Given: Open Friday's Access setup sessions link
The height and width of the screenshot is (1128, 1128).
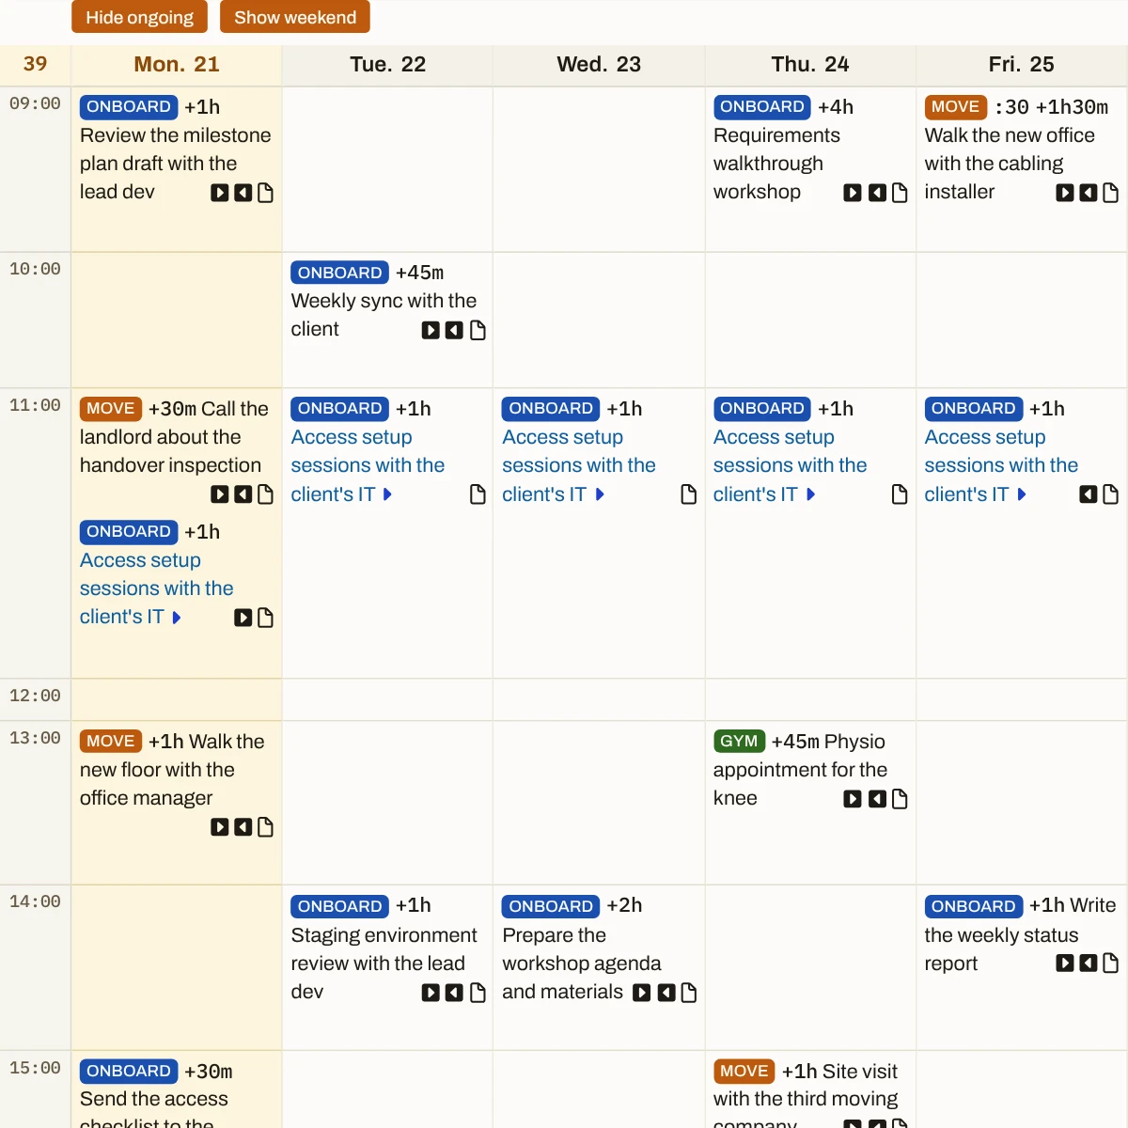Looking at the screenshot, I should [x=1001, y=465].
